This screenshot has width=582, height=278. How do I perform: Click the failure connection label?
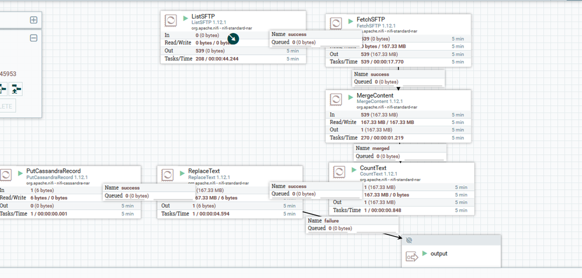click(352, 224)
